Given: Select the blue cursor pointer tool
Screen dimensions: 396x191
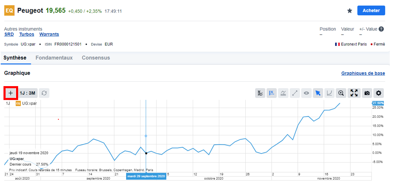Looking at the screenshot, I should coord(318,93).
